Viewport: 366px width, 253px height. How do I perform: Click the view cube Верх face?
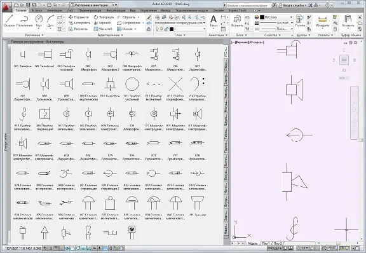point(344,60)
